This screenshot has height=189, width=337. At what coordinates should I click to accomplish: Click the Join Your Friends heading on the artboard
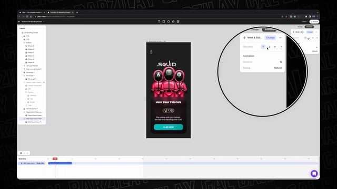[168, 102]
